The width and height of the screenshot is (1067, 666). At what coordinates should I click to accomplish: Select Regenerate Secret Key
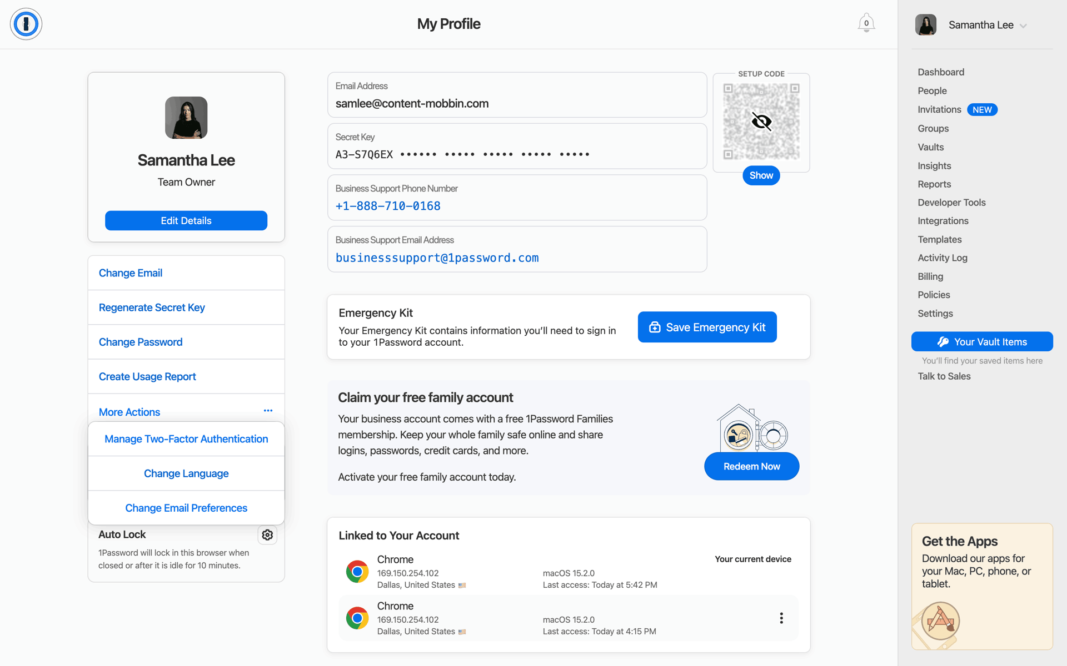coord(186,307)
